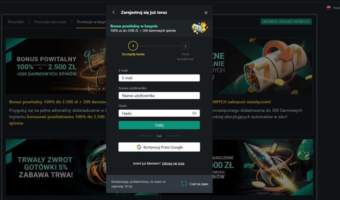Open live chat speech bubble icon
This screenshot has height=200, width=340.
tap(184, 184)
